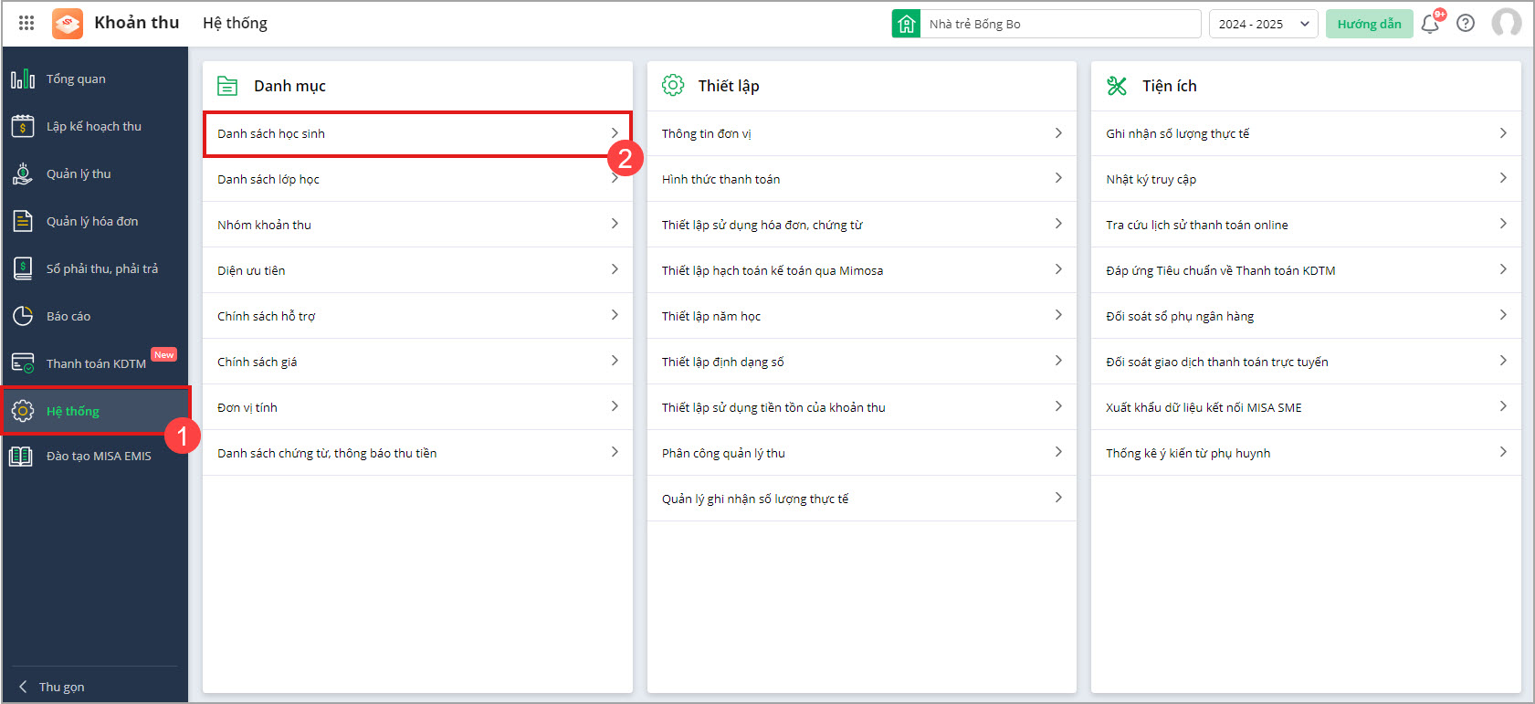This screenshot has width=1535, height=704.
Task: Open Đào tạo MISA EMIS menu item
Action: 98,457
